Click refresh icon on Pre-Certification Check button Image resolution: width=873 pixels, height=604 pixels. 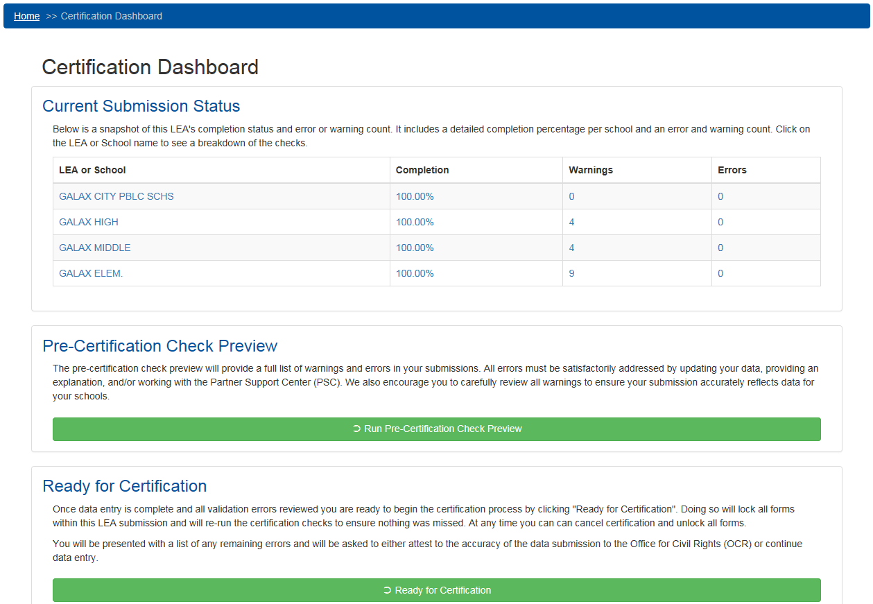point(356,429)
